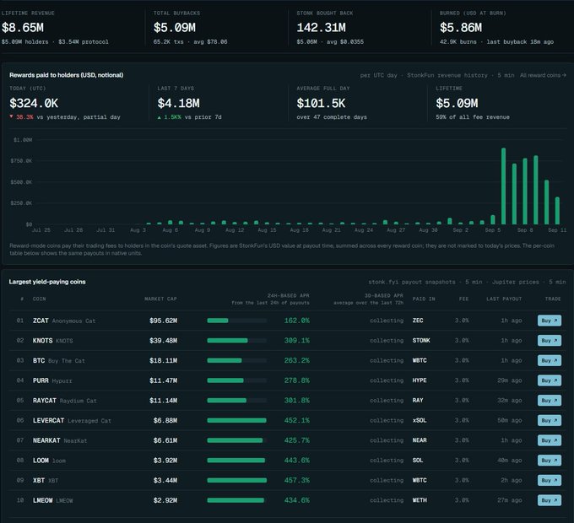Click the MARKET CAP column header

[160, 299]
